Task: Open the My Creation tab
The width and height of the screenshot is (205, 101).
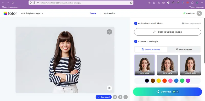Action: point(110,13)
